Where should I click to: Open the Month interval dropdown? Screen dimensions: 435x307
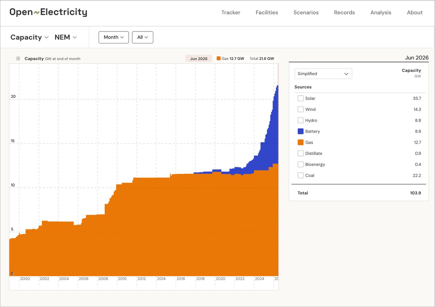(x=114, y=37)
